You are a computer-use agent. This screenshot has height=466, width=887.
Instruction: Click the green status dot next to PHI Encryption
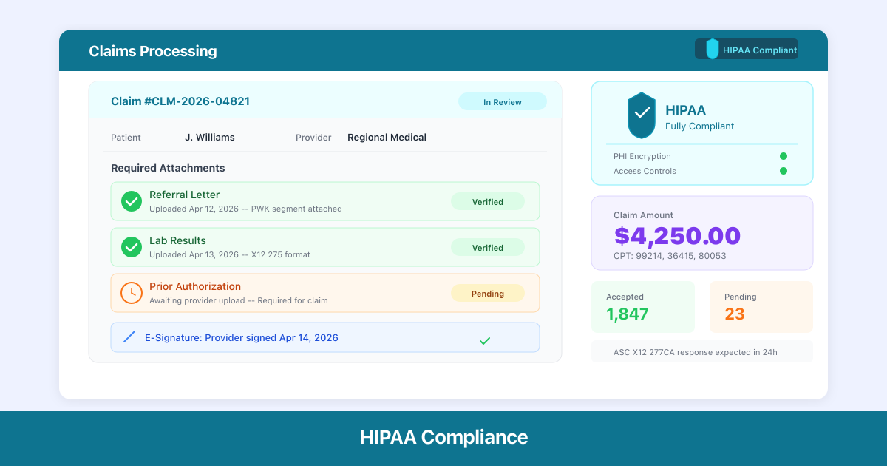click(x=784, y=156)
